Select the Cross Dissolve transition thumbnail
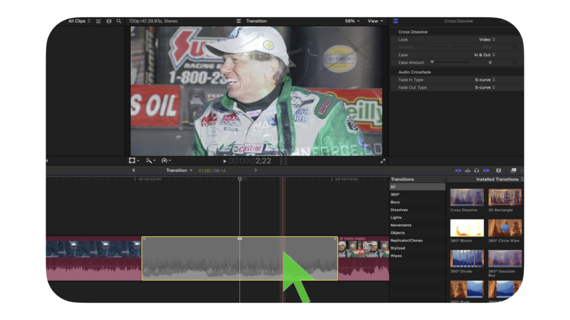 pyautogui.click(x=467, y=197)
